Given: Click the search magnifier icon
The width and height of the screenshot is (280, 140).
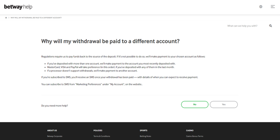Looking at the screenshot, I should pyautogui.click(x=271, y=26).
